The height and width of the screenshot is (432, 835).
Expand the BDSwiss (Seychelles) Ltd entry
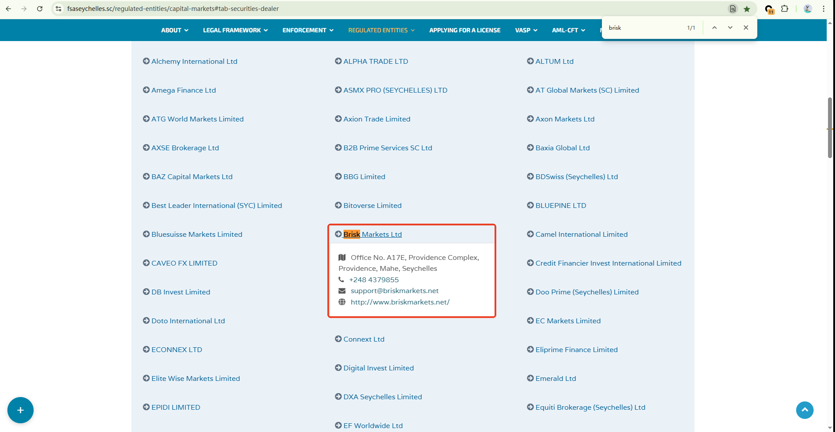576,177
